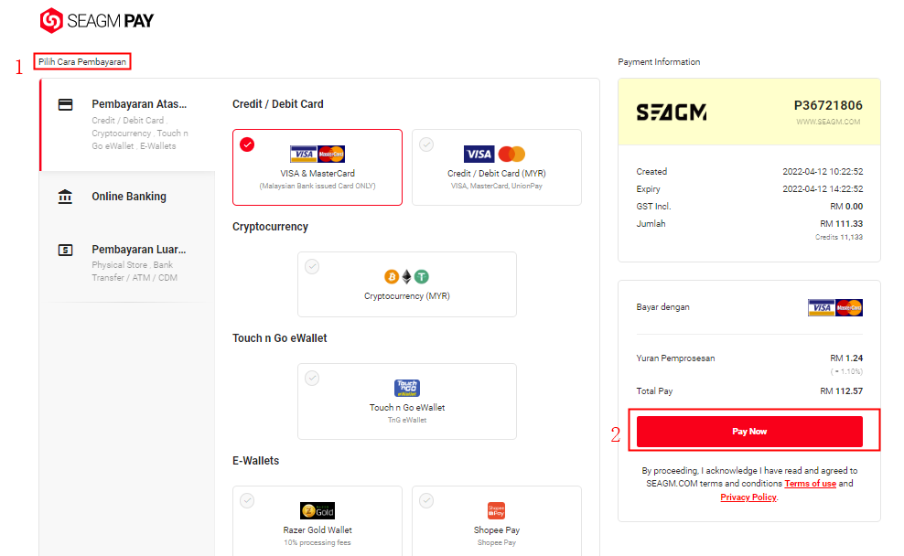This screenshot has height=556, width=904.
Task: Click the bank building icon for Online Banking
Action: coord(65,197)
